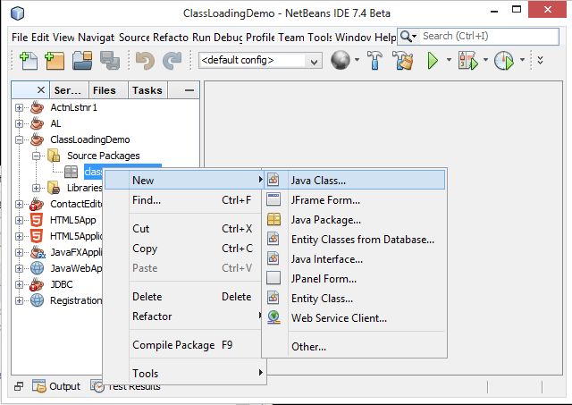Minimize the Projects panel group

pyautogui.click(x=189, y=90)
